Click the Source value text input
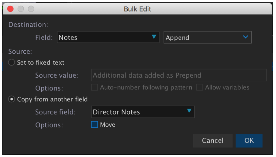Image resolution: width=276 pixels, height=157 pixels. [179, 75]
